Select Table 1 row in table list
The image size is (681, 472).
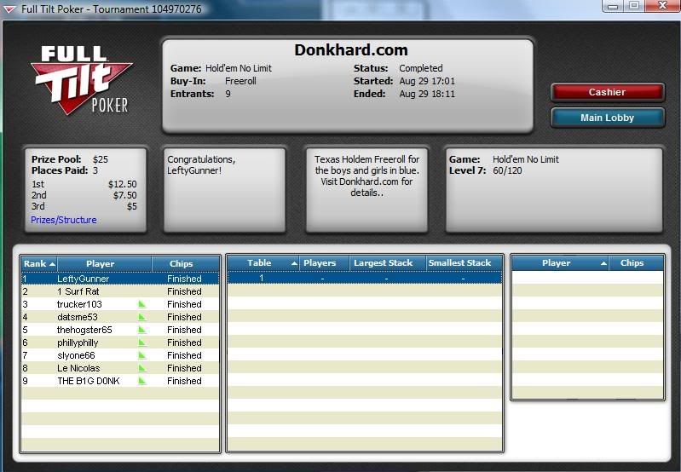(365, 278)
